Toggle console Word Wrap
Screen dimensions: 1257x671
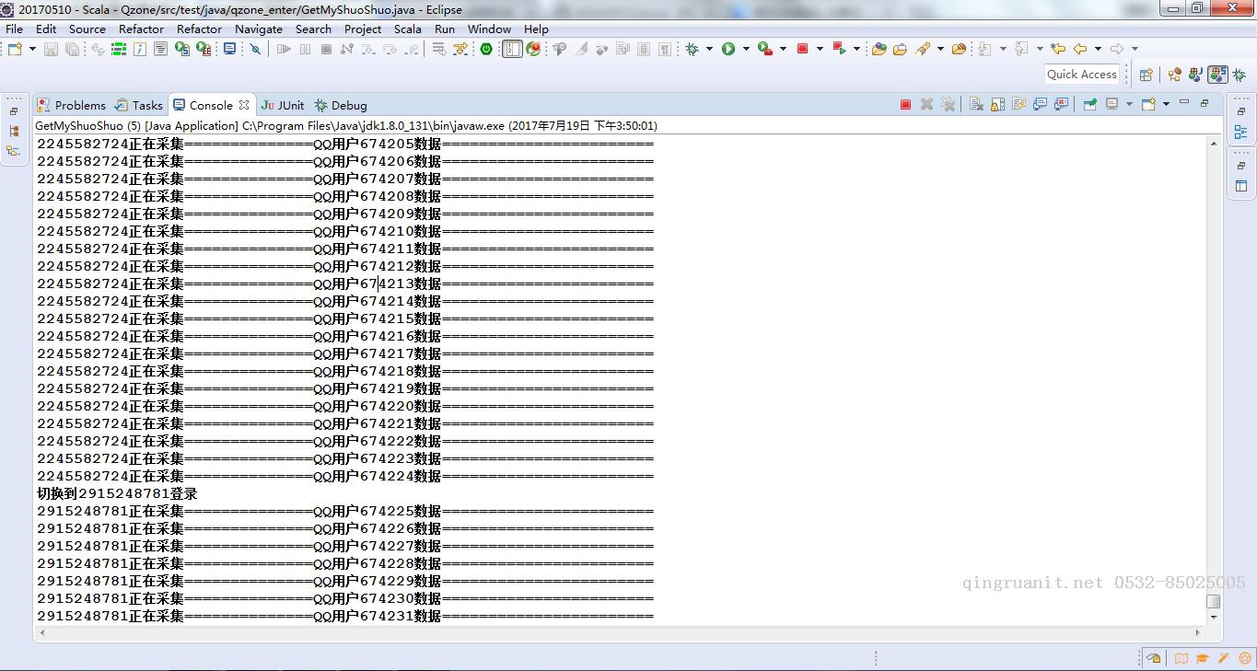point(1018,104)
